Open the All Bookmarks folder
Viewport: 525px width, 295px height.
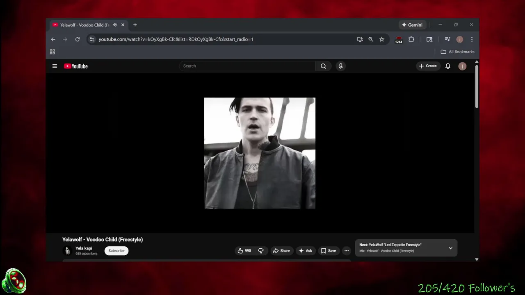pyautogui.click(x=457, y=52)
